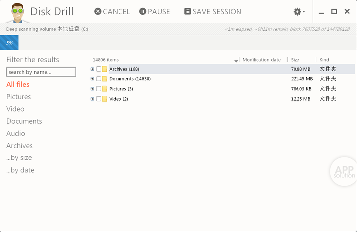357x232 pixels.
Task: Sort by Modification date column
Action: click(x=261, y=60)
